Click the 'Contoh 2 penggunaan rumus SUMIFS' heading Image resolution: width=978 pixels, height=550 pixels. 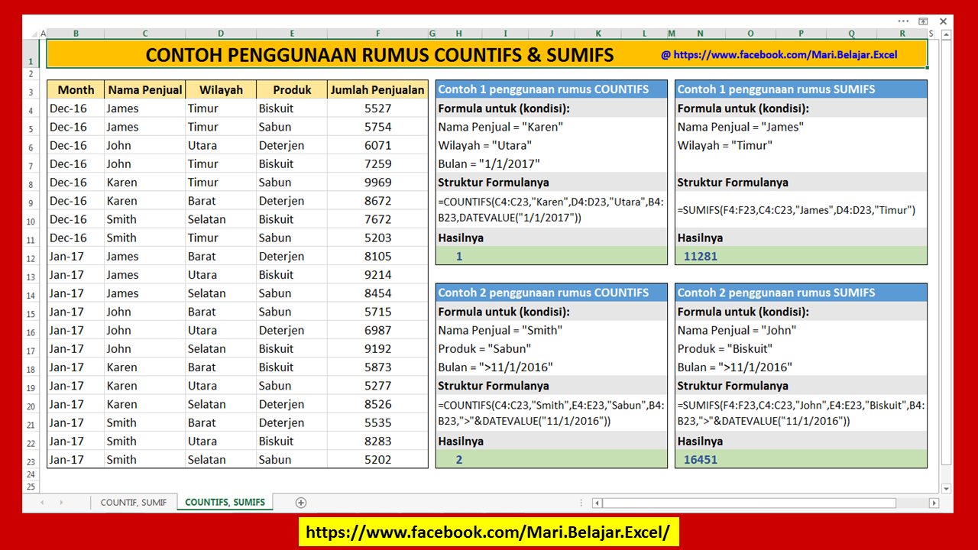coord(801,293)
